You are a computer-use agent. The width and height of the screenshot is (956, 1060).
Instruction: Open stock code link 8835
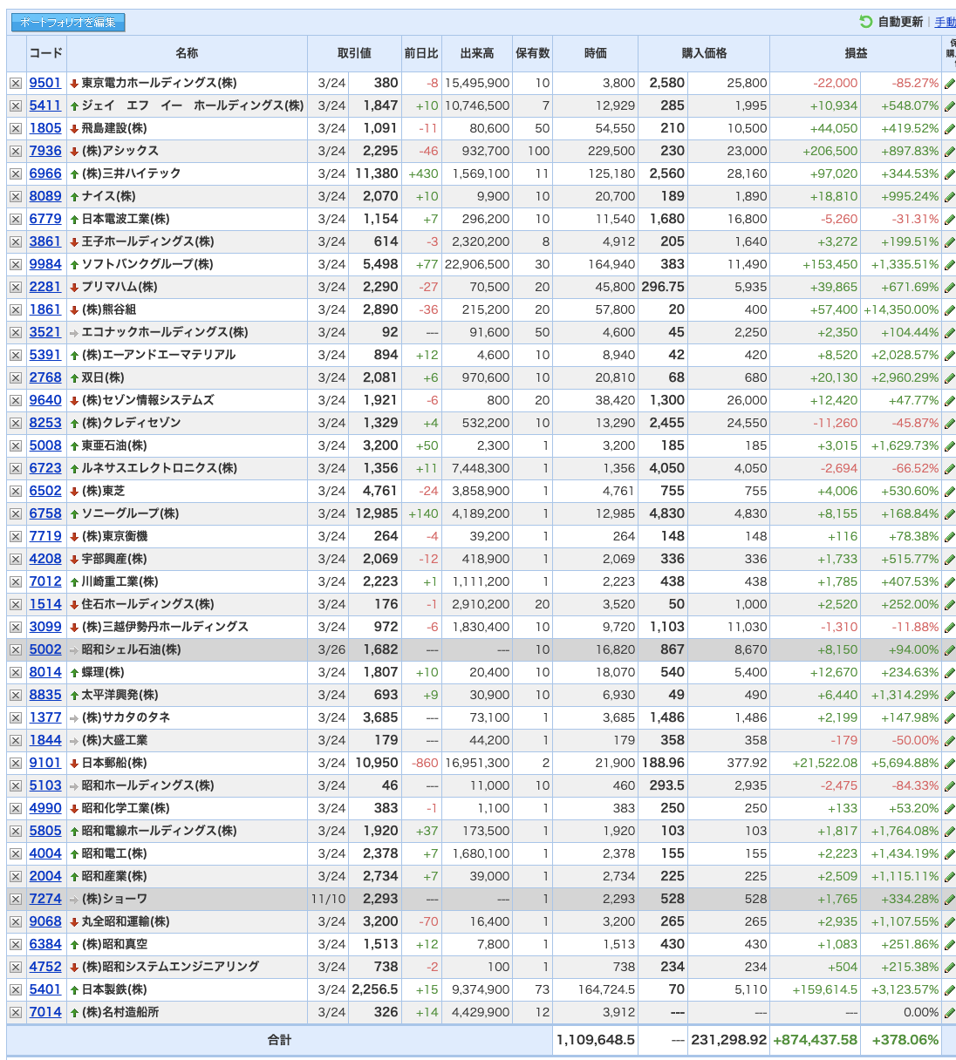coord(45,695)
